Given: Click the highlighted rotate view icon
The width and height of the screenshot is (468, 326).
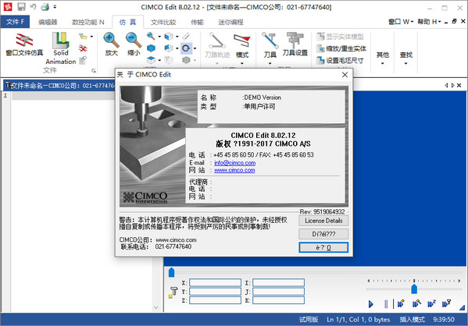Looking at the screenshot, I should coord(186,48).
